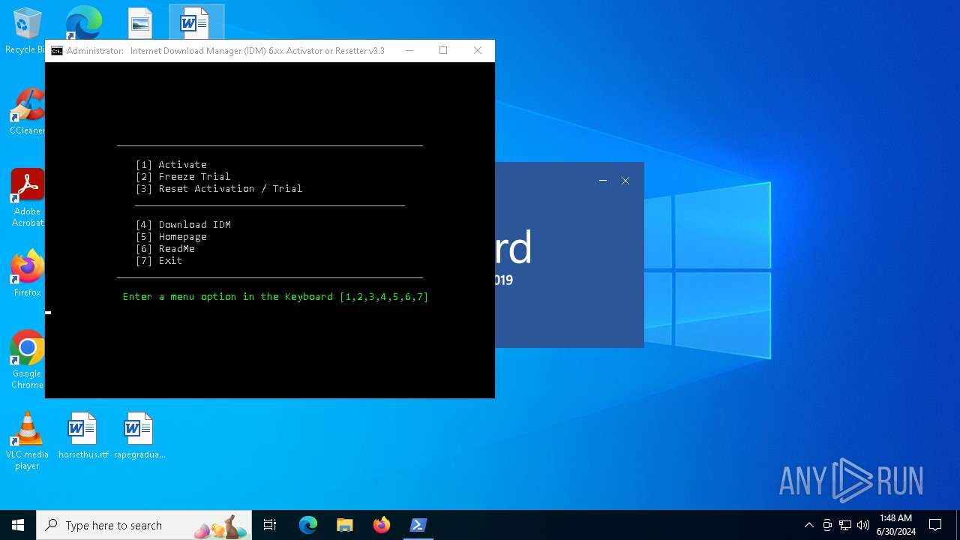Screen dimensions: 960x540
Task: Open the Microsoft Edge desktop shortcut
Action: (83, 22)
